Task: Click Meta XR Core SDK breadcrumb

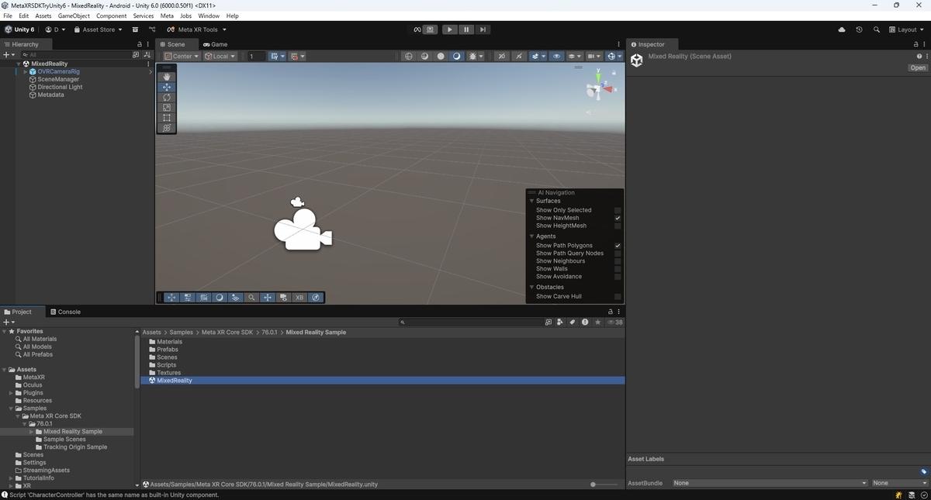Action: (227, 333)
